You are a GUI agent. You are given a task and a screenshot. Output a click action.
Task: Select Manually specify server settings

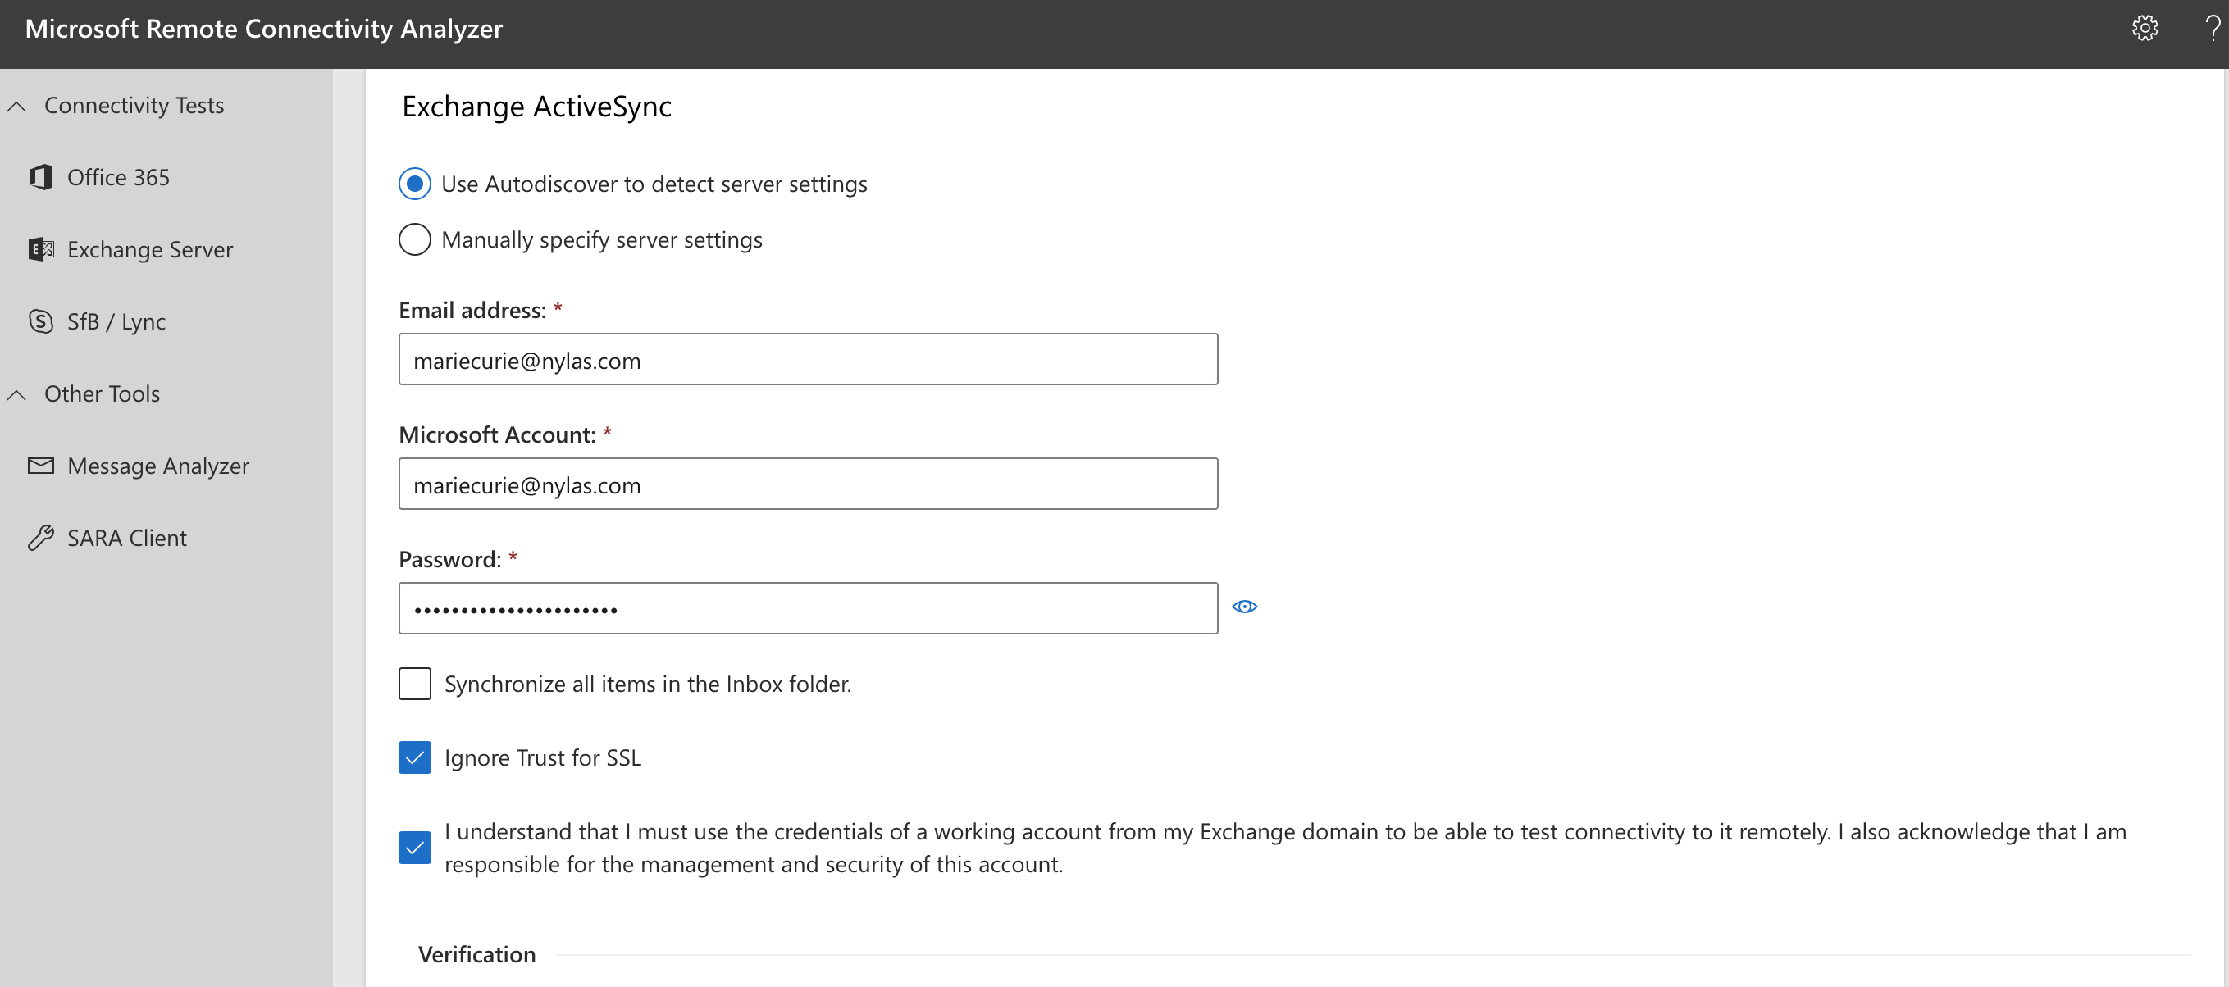[x=414, y=239]
